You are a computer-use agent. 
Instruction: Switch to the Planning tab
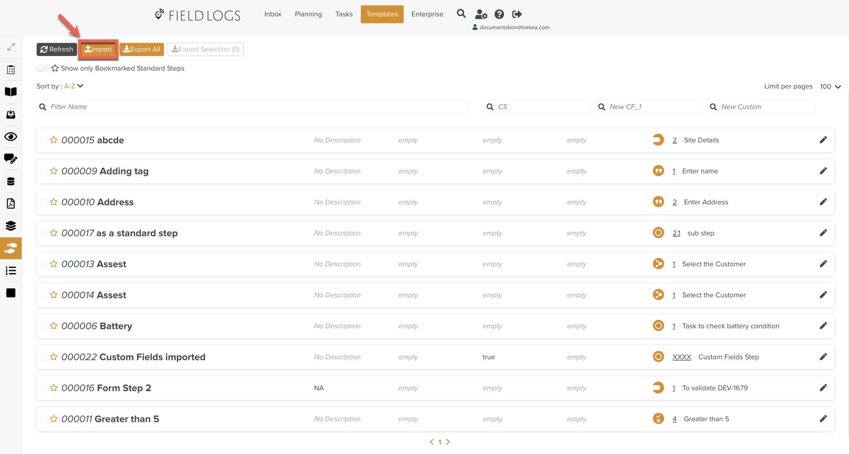click(308, 14)
